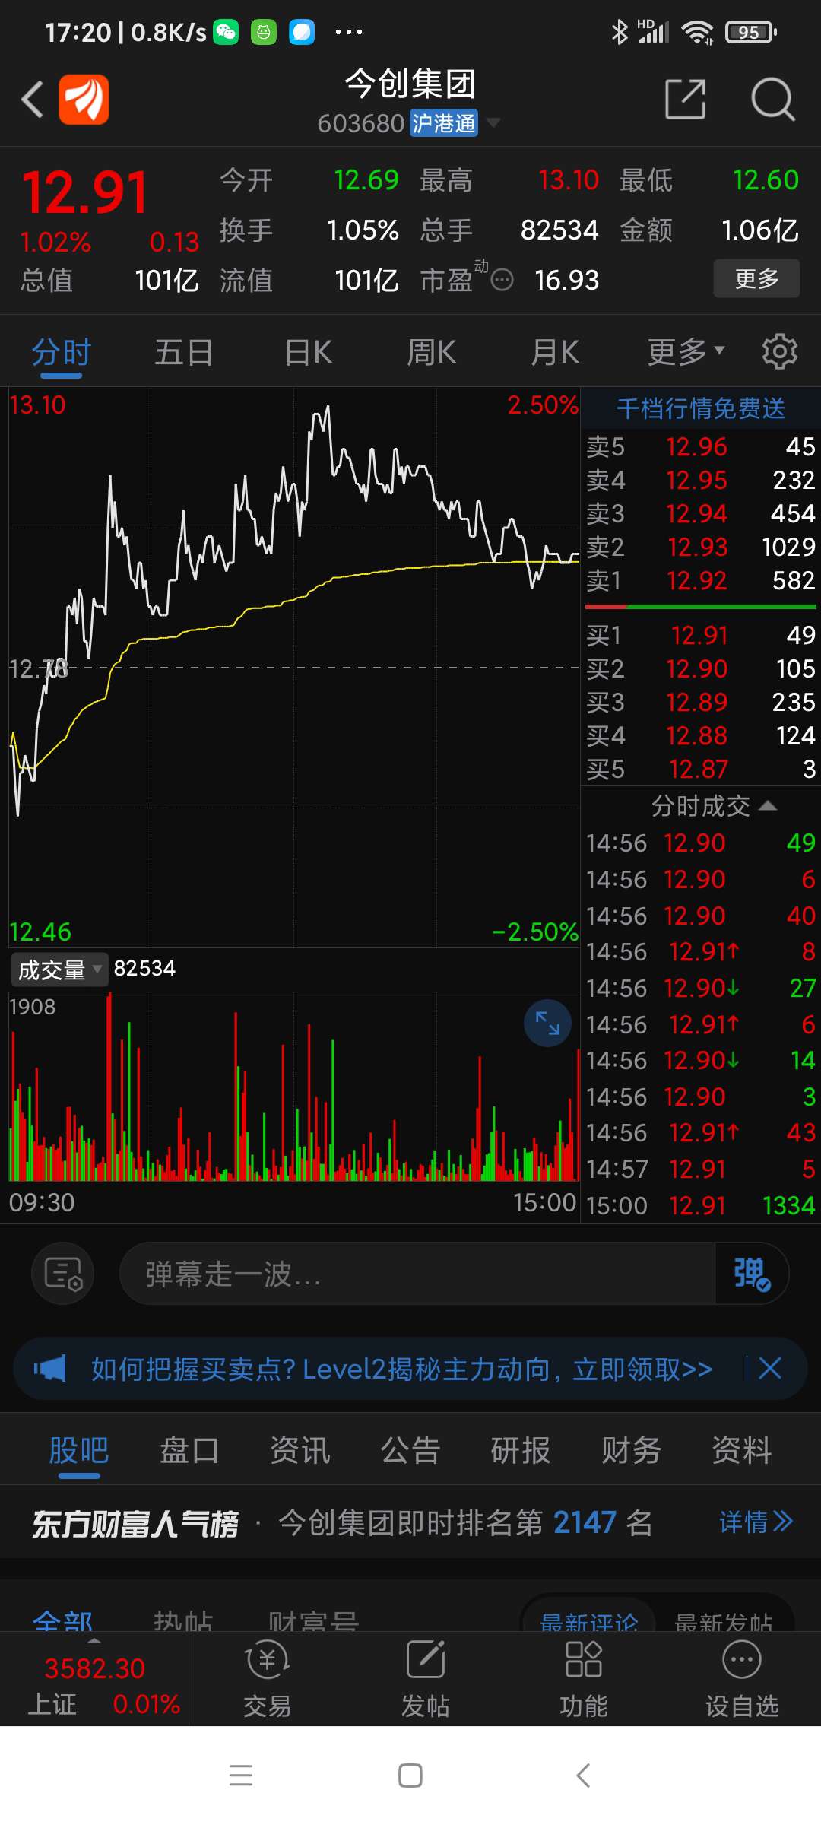Select the 卖2 12.93 order row
This screenshot has height=1825, width=821.
701,547
